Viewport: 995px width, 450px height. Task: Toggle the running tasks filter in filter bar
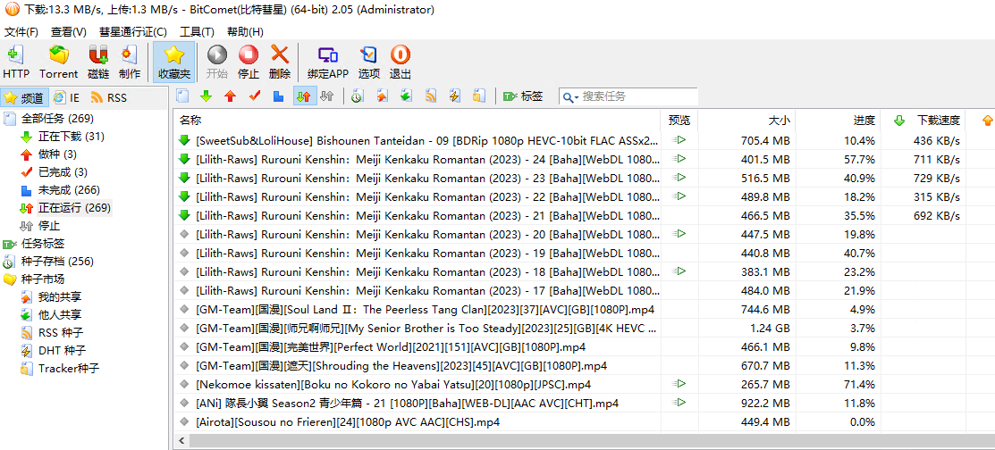pos(303,96)
